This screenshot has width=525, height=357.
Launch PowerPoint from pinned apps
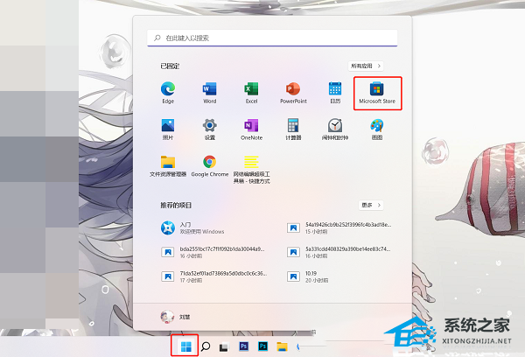[x=293, y=90]
